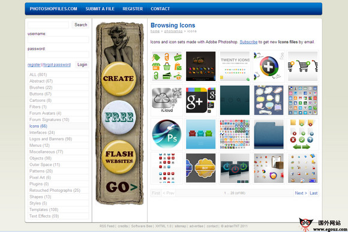Select the Templates (108) category
348x232 pixels.
click(x=58, y=210)
